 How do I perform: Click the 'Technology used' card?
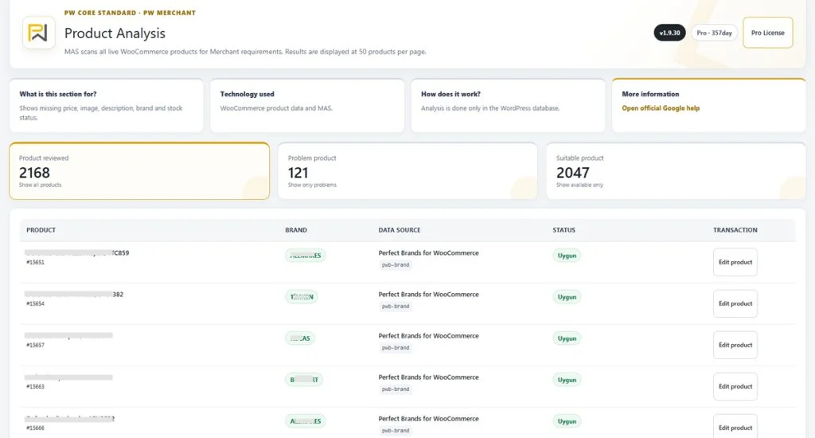click(x=307, y=106)
